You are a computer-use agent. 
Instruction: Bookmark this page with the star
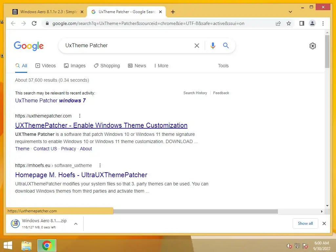tap(289, 23)
